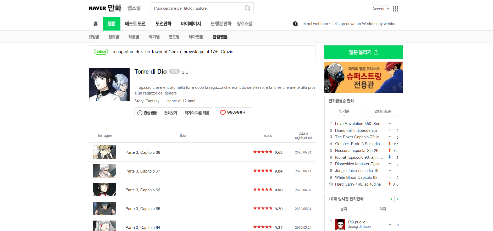Viewport: 493px width, 231px height.
Task: Add to favorites with 관심웹툰 button
Action: click(x=147, y=113)
